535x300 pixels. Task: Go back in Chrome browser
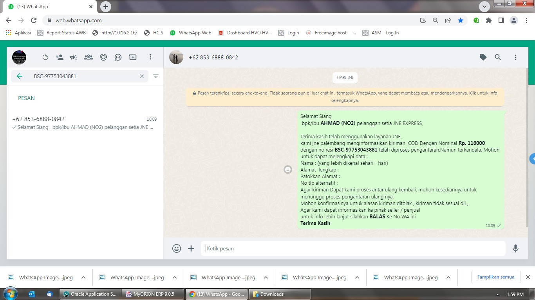point(9,20)
